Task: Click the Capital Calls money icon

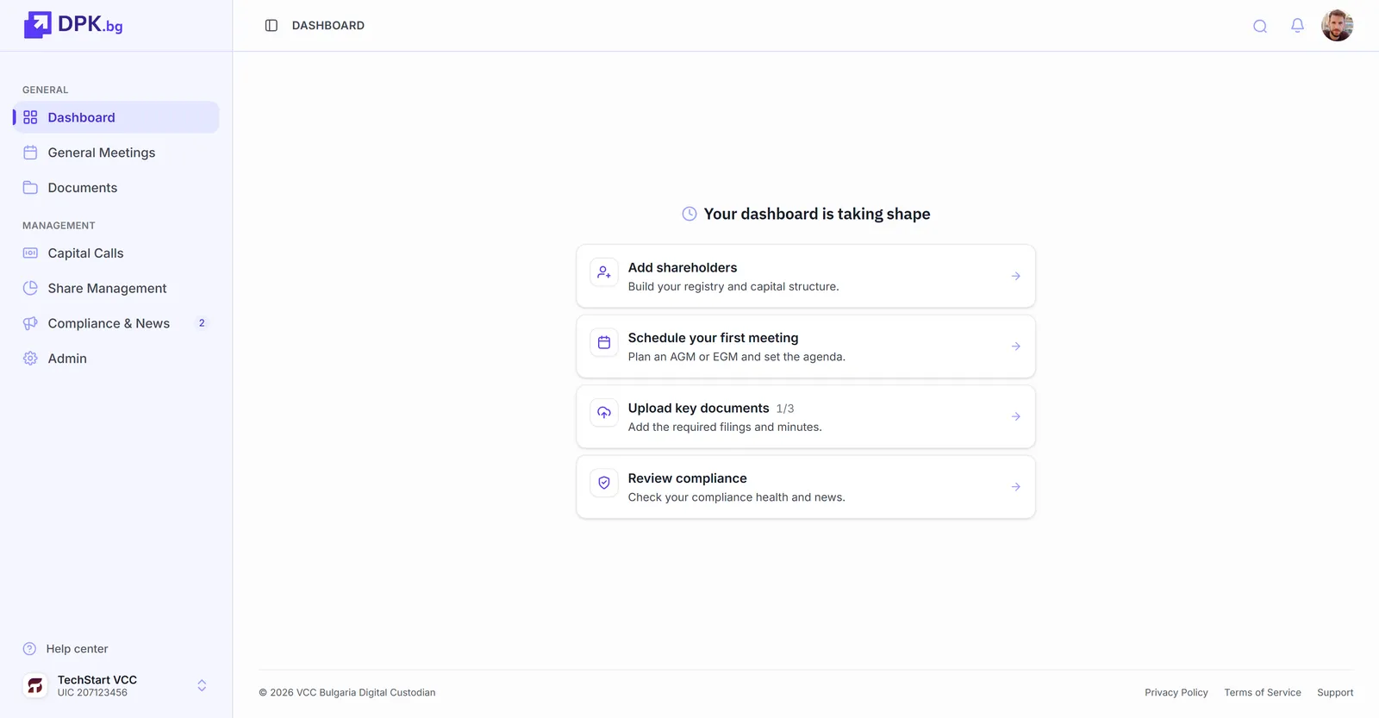Action: point(30,253)
